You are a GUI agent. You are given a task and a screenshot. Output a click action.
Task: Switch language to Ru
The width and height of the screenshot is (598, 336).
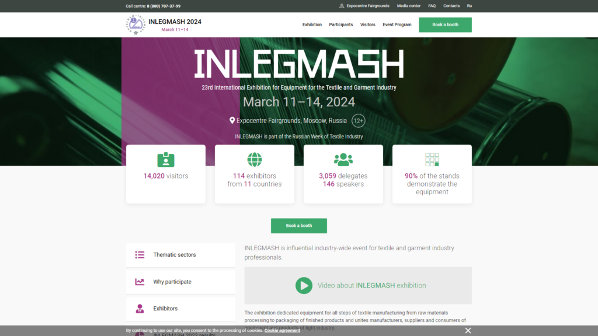[470, 6]
